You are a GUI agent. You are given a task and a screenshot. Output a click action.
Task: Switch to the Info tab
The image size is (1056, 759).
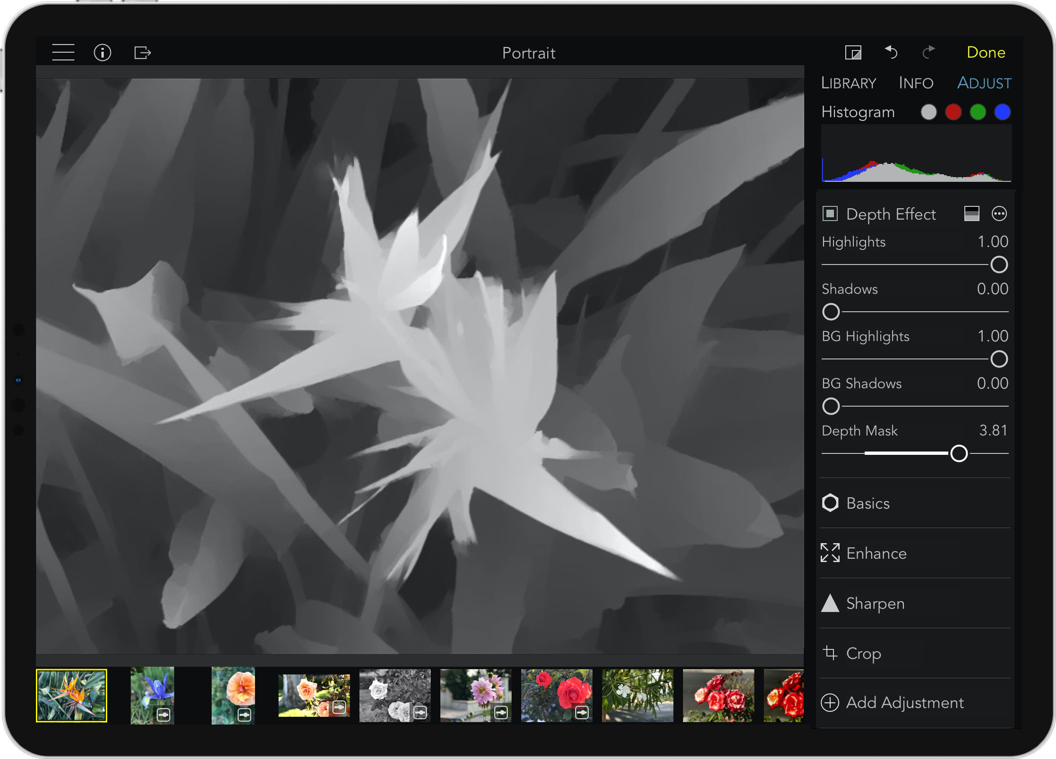click(x=916, y=83)
